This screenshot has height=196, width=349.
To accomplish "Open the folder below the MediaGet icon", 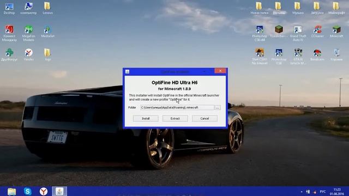I will (47, 54).
